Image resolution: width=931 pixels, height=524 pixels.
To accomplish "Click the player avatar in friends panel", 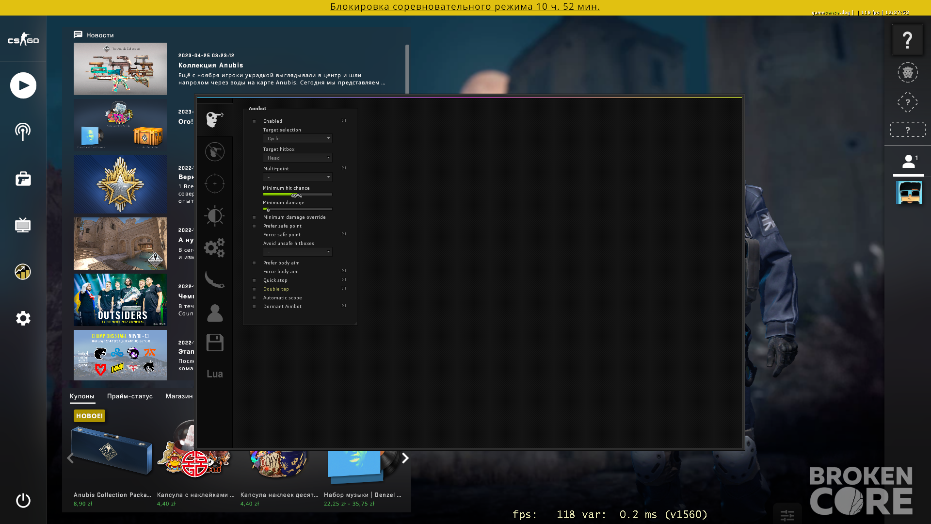I will click(909, 193).
